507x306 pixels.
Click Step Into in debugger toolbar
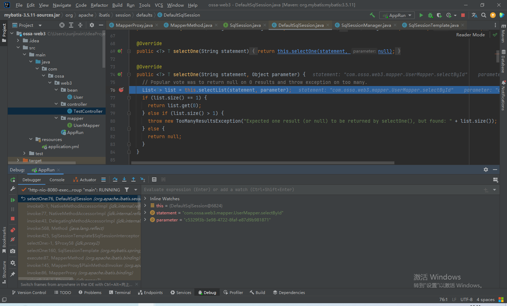click(x=124, y=179)
